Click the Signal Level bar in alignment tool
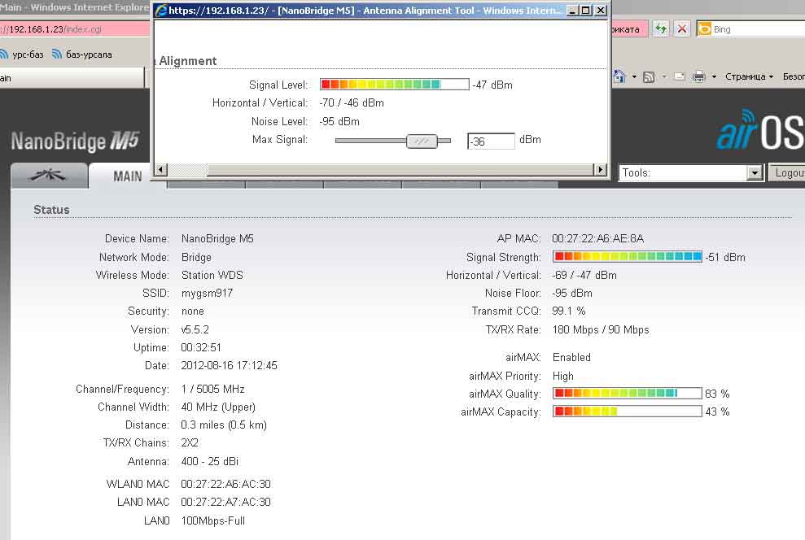 coord(394,84)
